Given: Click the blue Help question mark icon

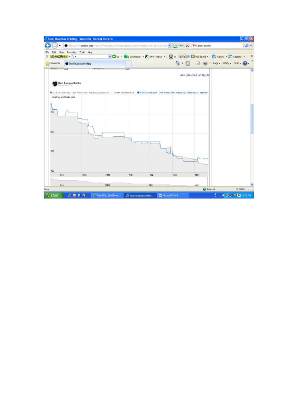Looking at the screenshot, I should pyautogui.click(x=245, y=63).
